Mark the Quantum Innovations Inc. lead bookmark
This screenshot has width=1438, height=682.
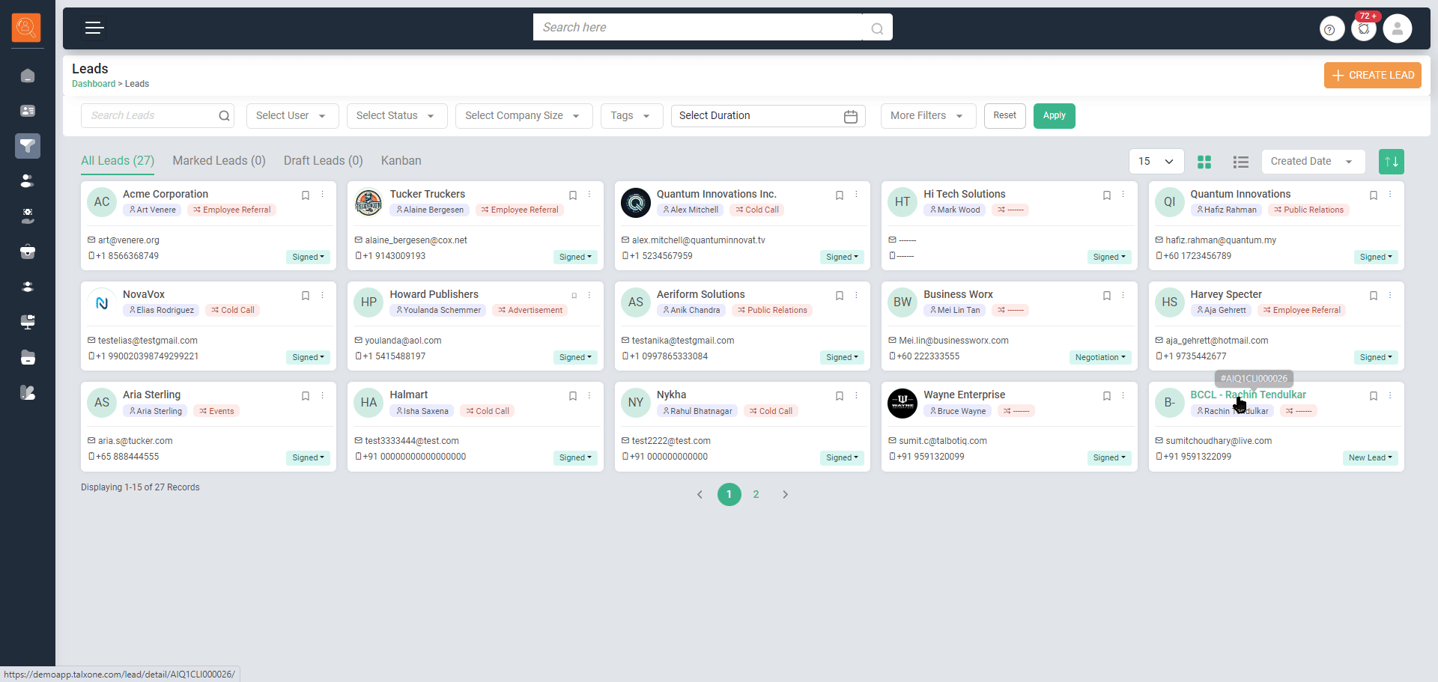point(840,195)
